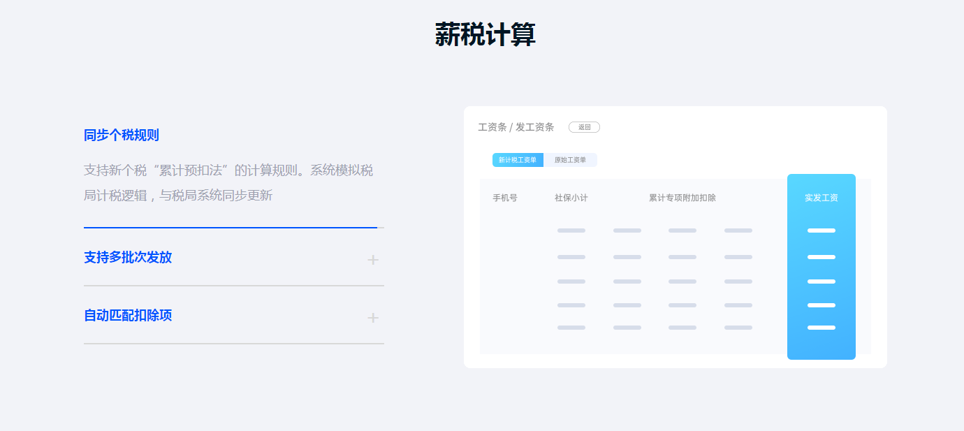Click the 薪税计算 page title
The width and height of the screenshot is (964, 431).
point(485,34)
